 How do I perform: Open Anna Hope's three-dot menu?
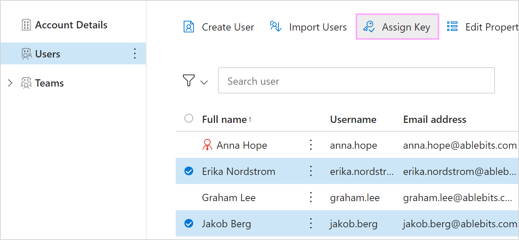coord(311,145)
